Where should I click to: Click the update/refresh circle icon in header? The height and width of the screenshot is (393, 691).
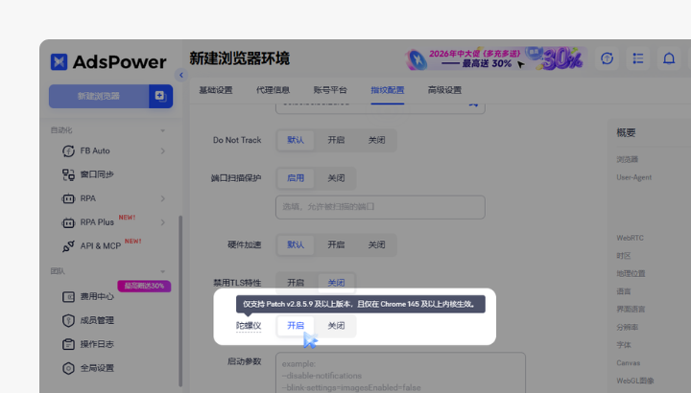608,58
